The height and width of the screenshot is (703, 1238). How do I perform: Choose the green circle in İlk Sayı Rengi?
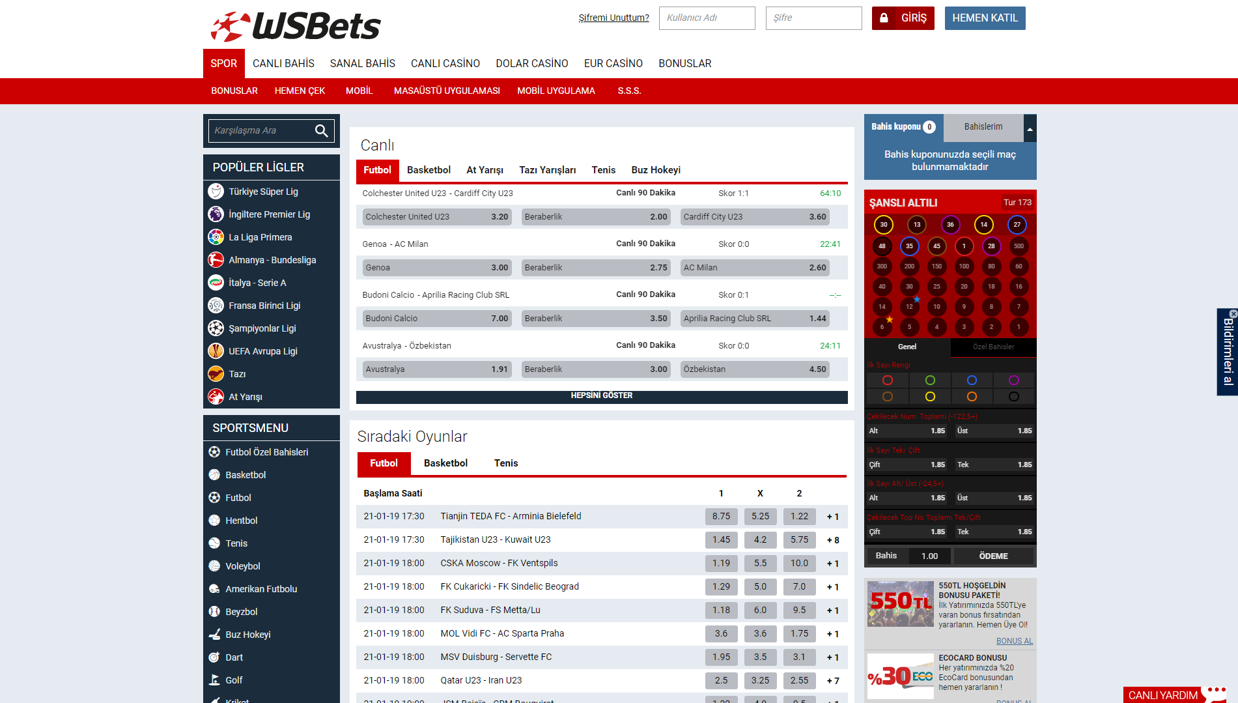coord(929,380)
